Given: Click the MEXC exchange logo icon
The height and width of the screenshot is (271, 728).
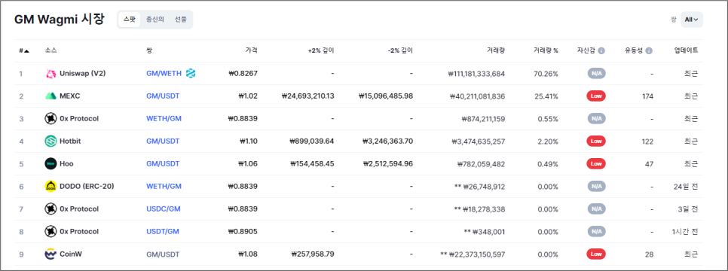Looking at the screenshot, I should (x=50, y=96).
